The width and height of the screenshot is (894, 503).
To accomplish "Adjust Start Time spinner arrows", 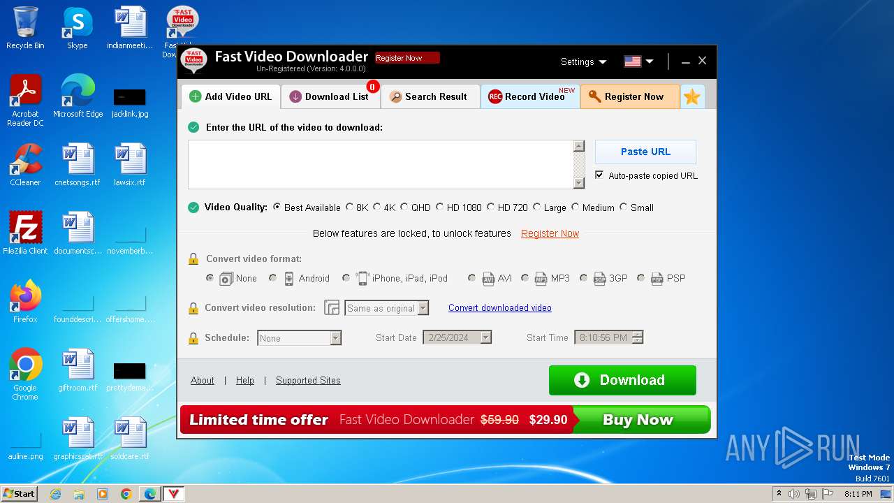I will coord(637,338).
